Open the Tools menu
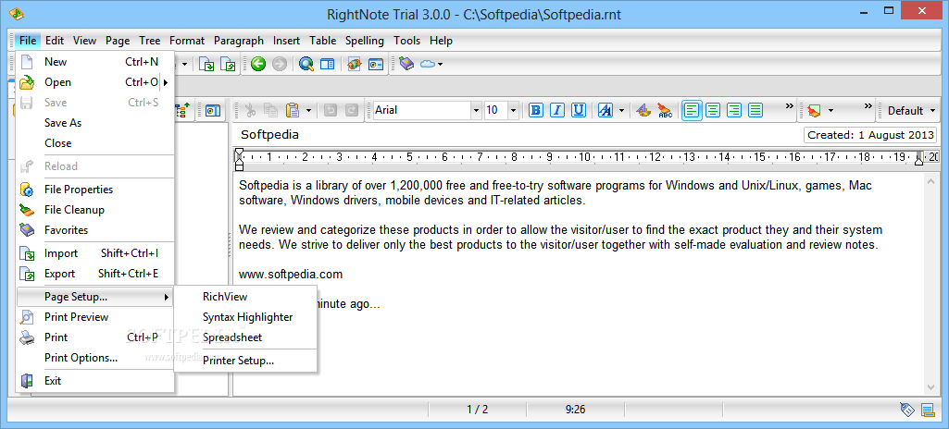The width and height of the screenshot is (949, 429). (406, 41)
